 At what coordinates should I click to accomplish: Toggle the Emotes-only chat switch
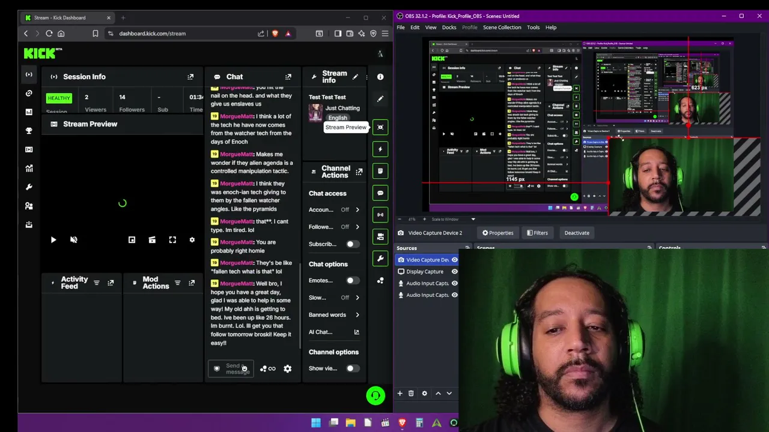pos(353,280)
